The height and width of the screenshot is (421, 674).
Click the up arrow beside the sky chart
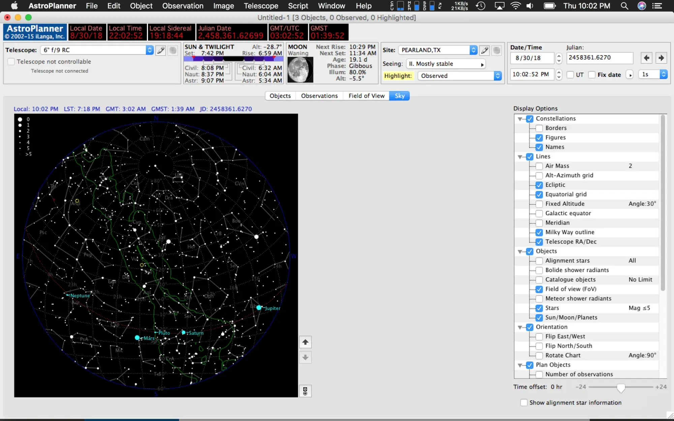click(x=305, y=342)
